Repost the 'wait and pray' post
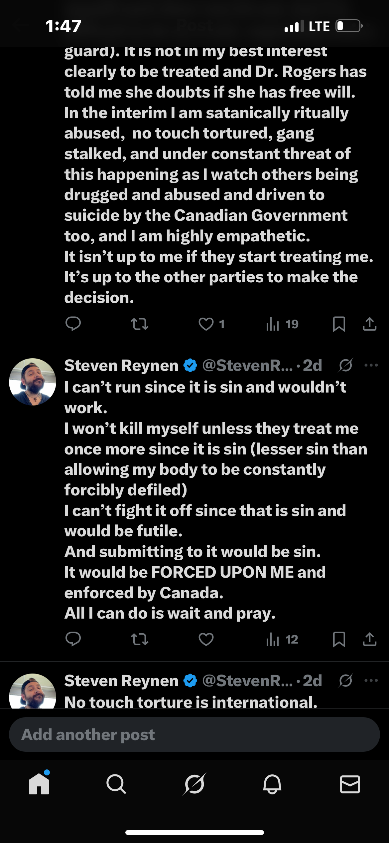Screen dimensions: 389x843 pos(140,639)
